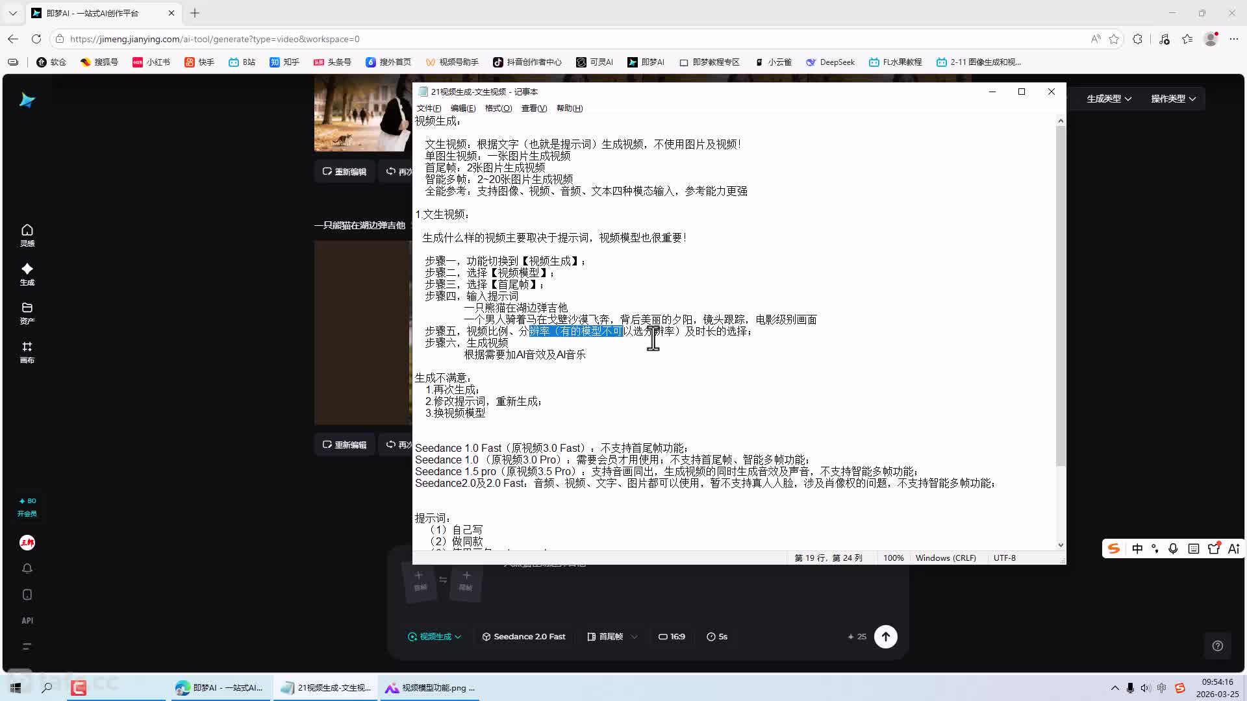This screenshot has height=701, width=1247.
Task: Click Notepad scrollbar down arrow
Action: click(1061, 545)
